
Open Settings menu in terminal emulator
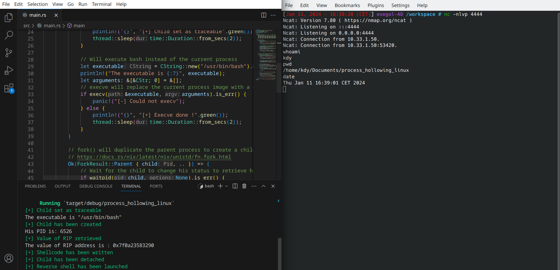pos(400,5)
